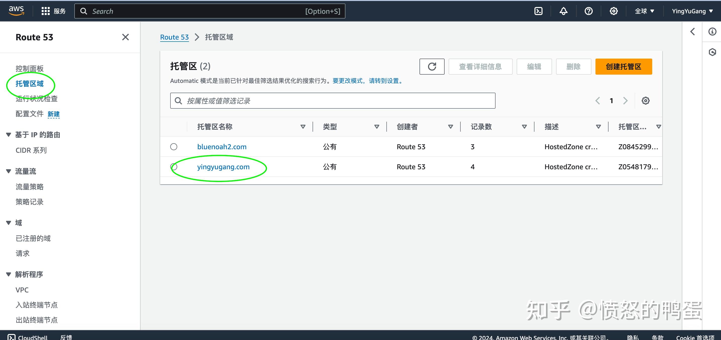This screenshot has height=340, width=721.
Task: Launch CloudShell from the top bar icon
Action: [538, 11]
